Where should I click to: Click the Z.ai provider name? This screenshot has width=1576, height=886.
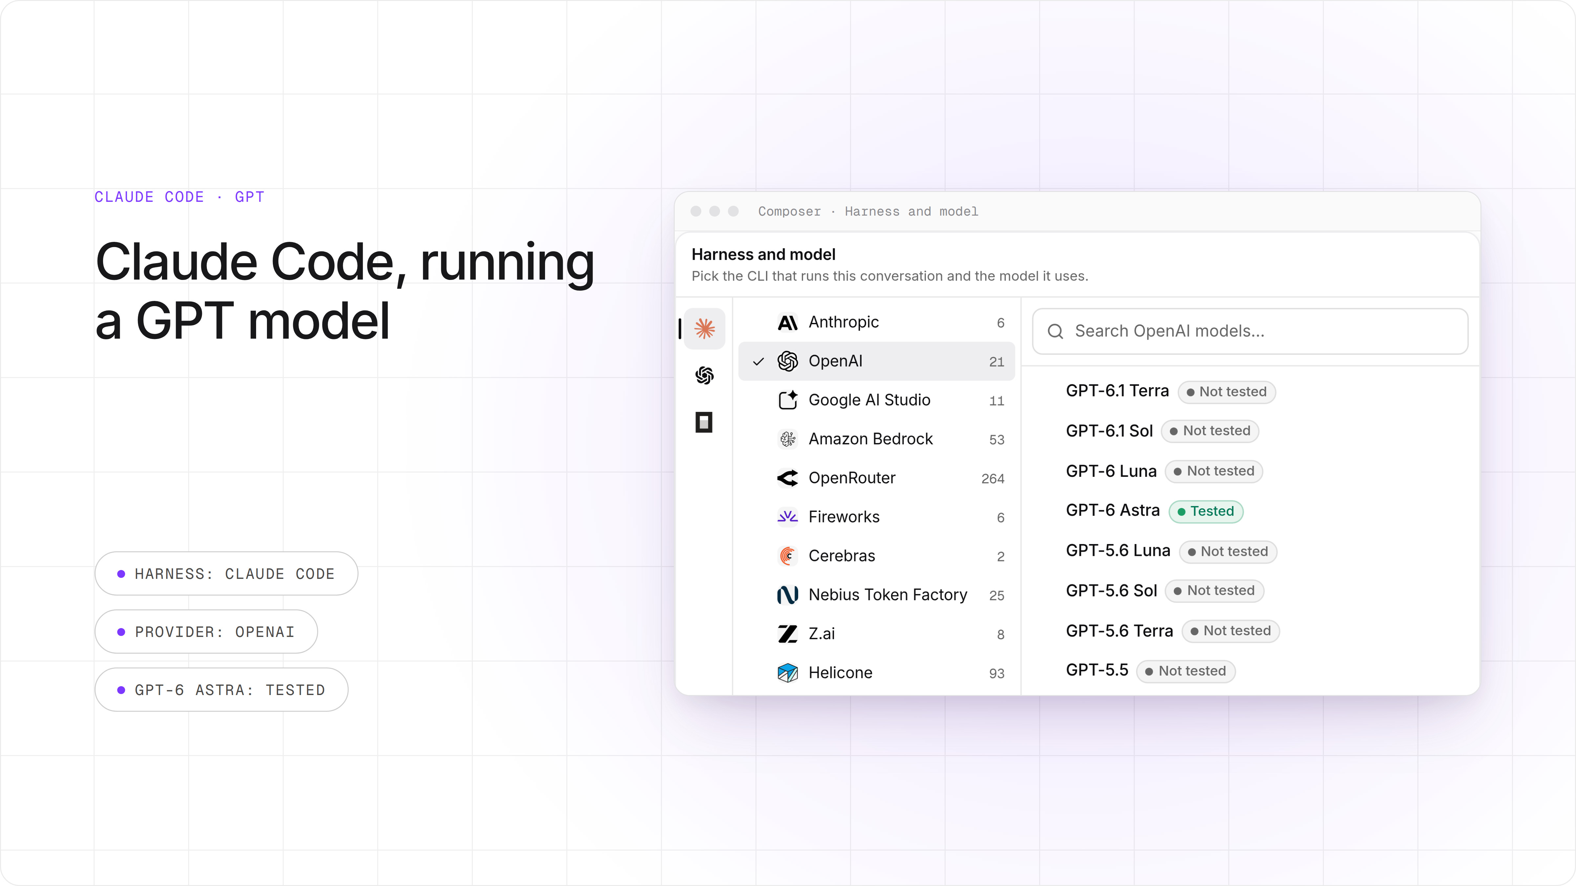click(x=821, y=634)
